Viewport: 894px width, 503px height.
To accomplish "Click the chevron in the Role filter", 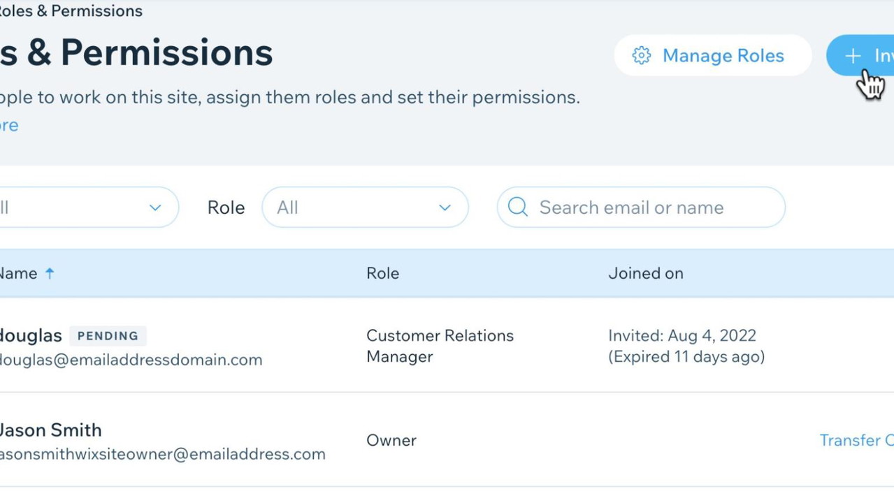I will click(445, 207).
